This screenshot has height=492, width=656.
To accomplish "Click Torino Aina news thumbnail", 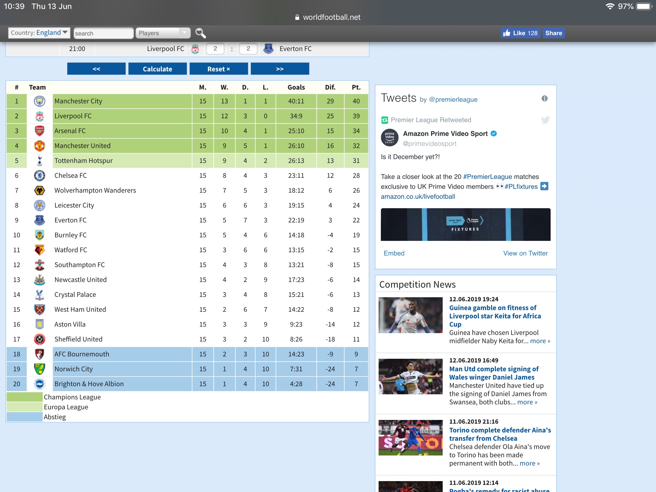I will tap(411, 438).
